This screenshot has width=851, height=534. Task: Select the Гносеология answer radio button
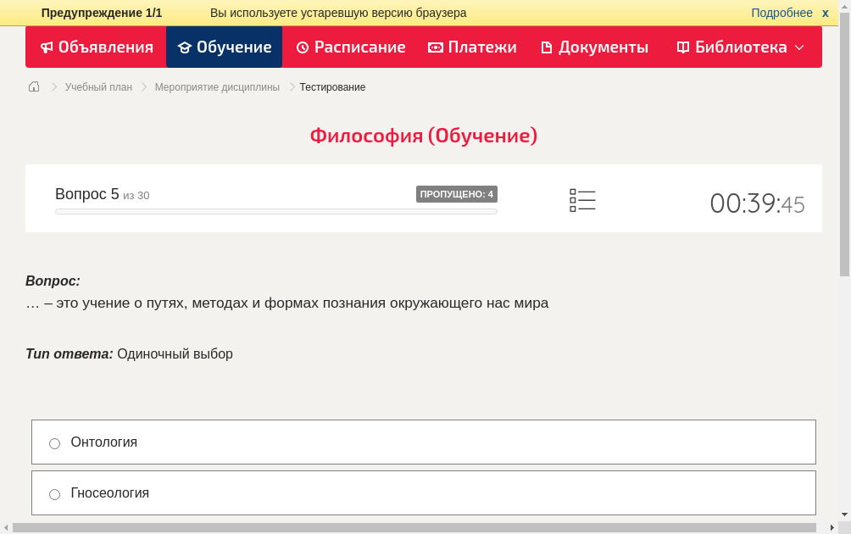tap(54, 493)
